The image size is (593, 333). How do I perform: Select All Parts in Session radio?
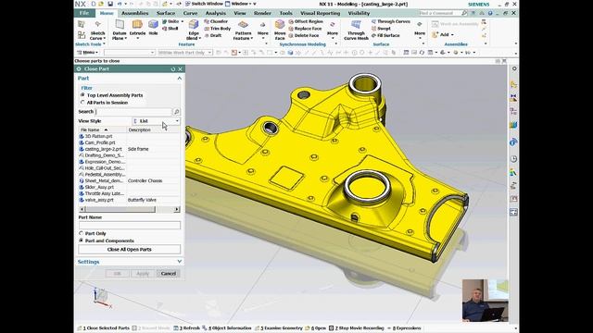pyautogui.click(x=82, y=103)
